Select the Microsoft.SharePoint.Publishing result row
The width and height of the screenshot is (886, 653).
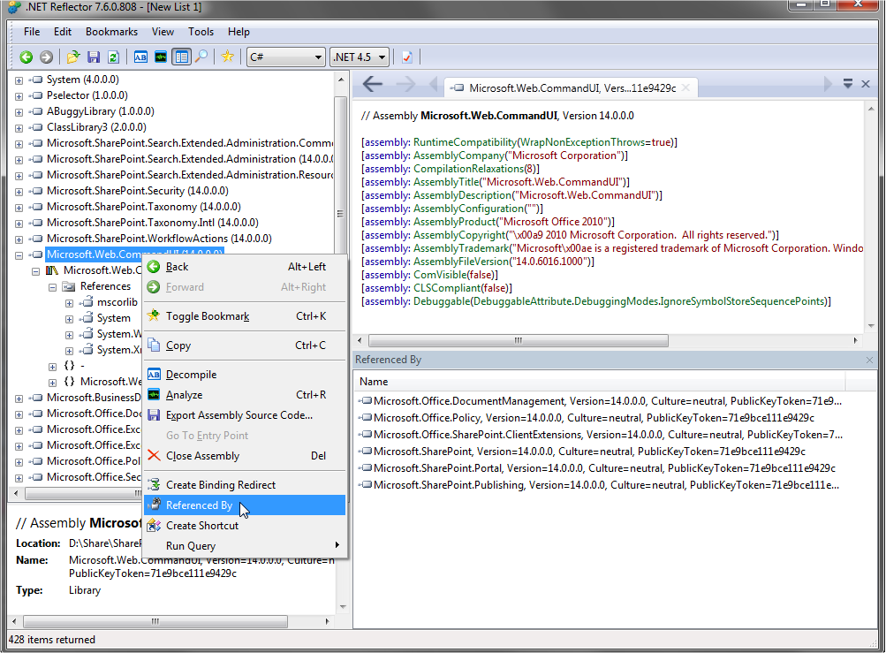(598, 486)
